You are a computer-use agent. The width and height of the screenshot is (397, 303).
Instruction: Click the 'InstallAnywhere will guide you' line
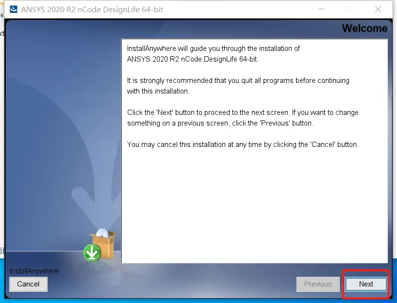point(214,48)
